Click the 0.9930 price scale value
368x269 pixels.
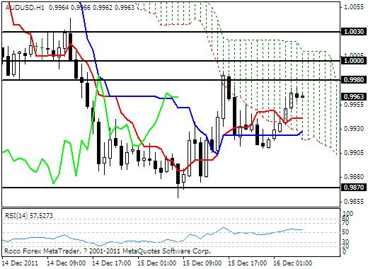click(x=354, y=129)
